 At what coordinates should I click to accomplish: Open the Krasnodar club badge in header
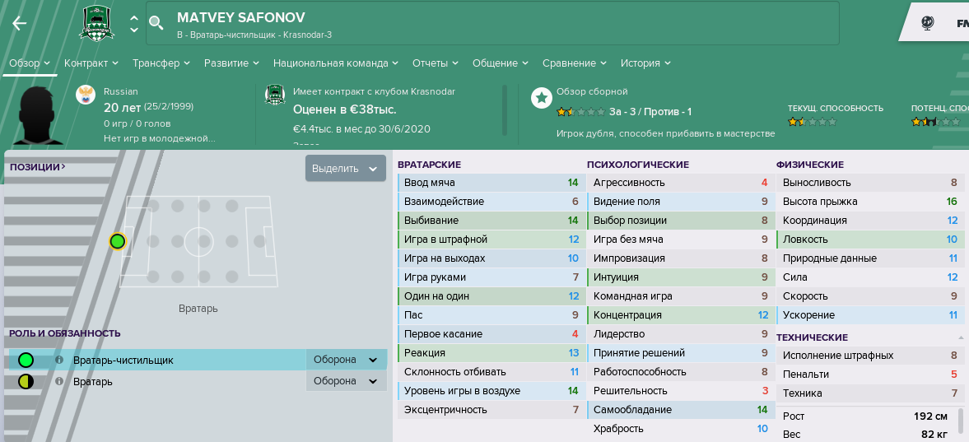(96, 24)
